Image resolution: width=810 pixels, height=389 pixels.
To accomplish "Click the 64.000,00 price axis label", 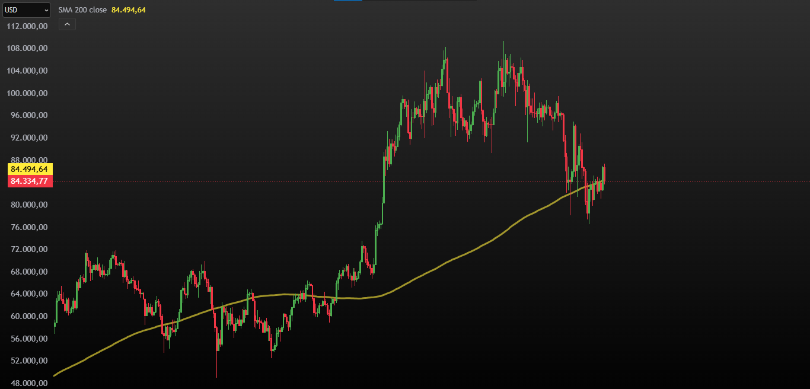I will coord(29,294).
